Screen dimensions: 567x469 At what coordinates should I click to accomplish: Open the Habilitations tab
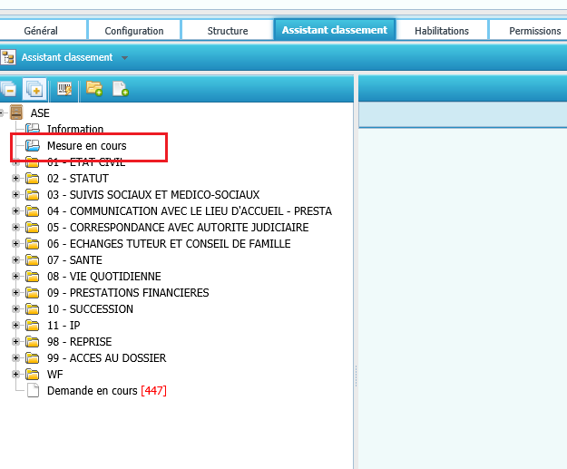coord(442,31)
